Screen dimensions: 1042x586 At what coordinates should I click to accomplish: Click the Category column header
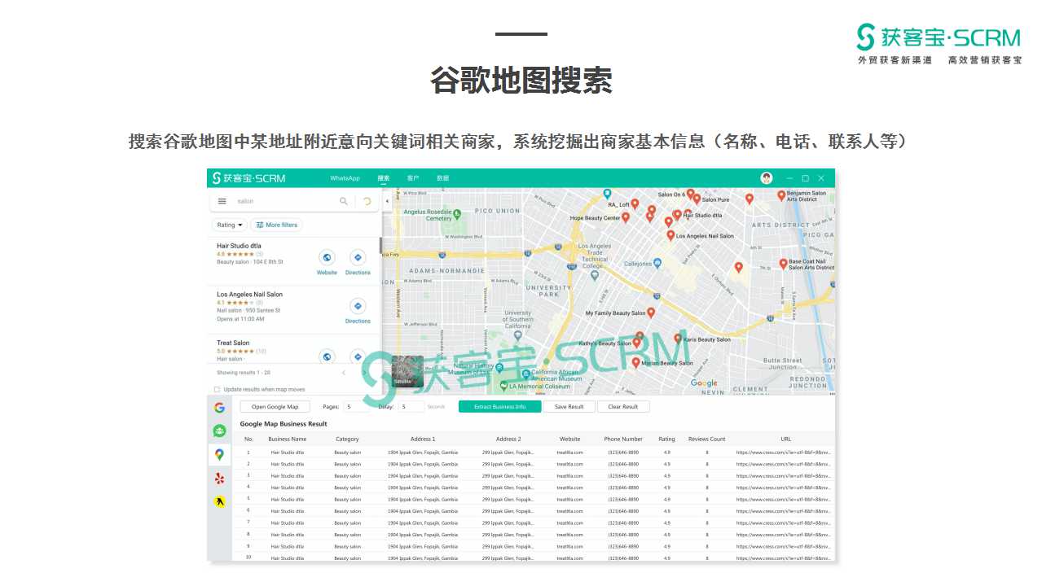[347, 439]
